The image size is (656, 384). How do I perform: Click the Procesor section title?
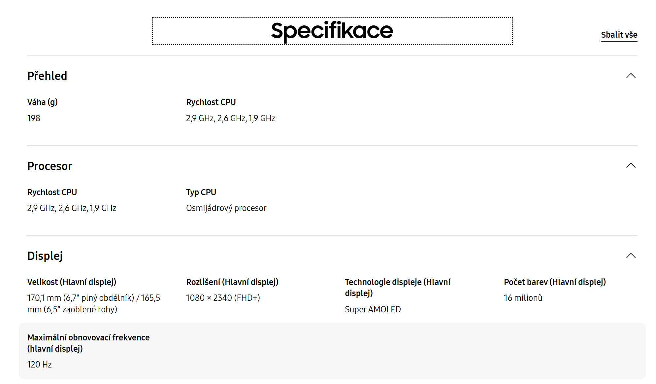pos(50,166)
